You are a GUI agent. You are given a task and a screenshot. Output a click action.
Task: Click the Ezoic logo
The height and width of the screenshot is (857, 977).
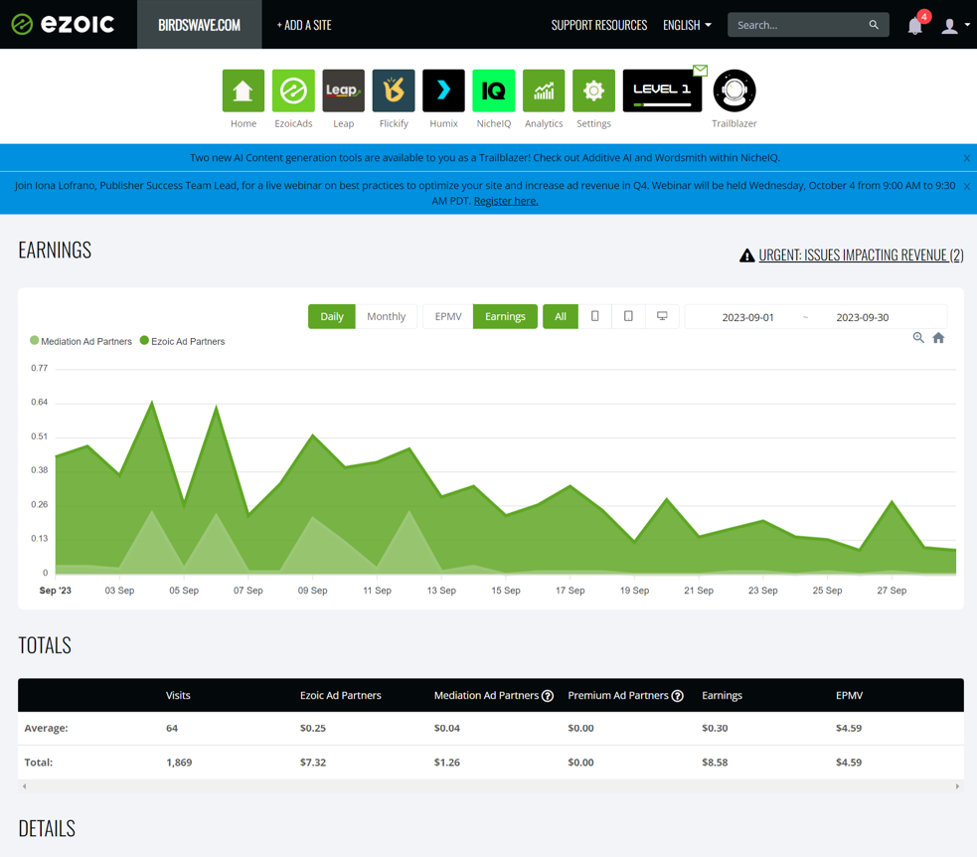tap(63, 24)
